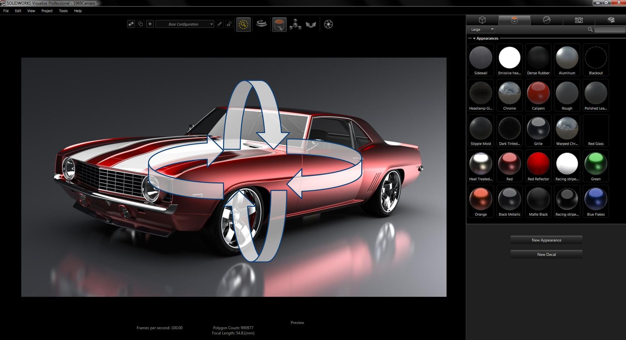
Task: Select the Heat Treated appearance
Action: pos(481,166)
